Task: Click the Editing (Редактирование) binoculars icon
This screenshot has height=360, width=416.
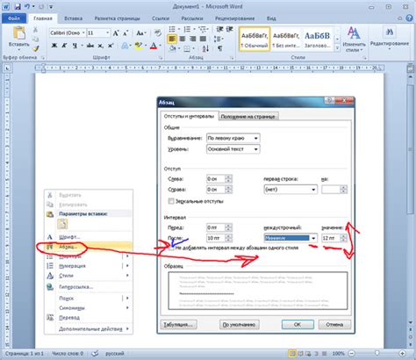Action: (390, 32)
